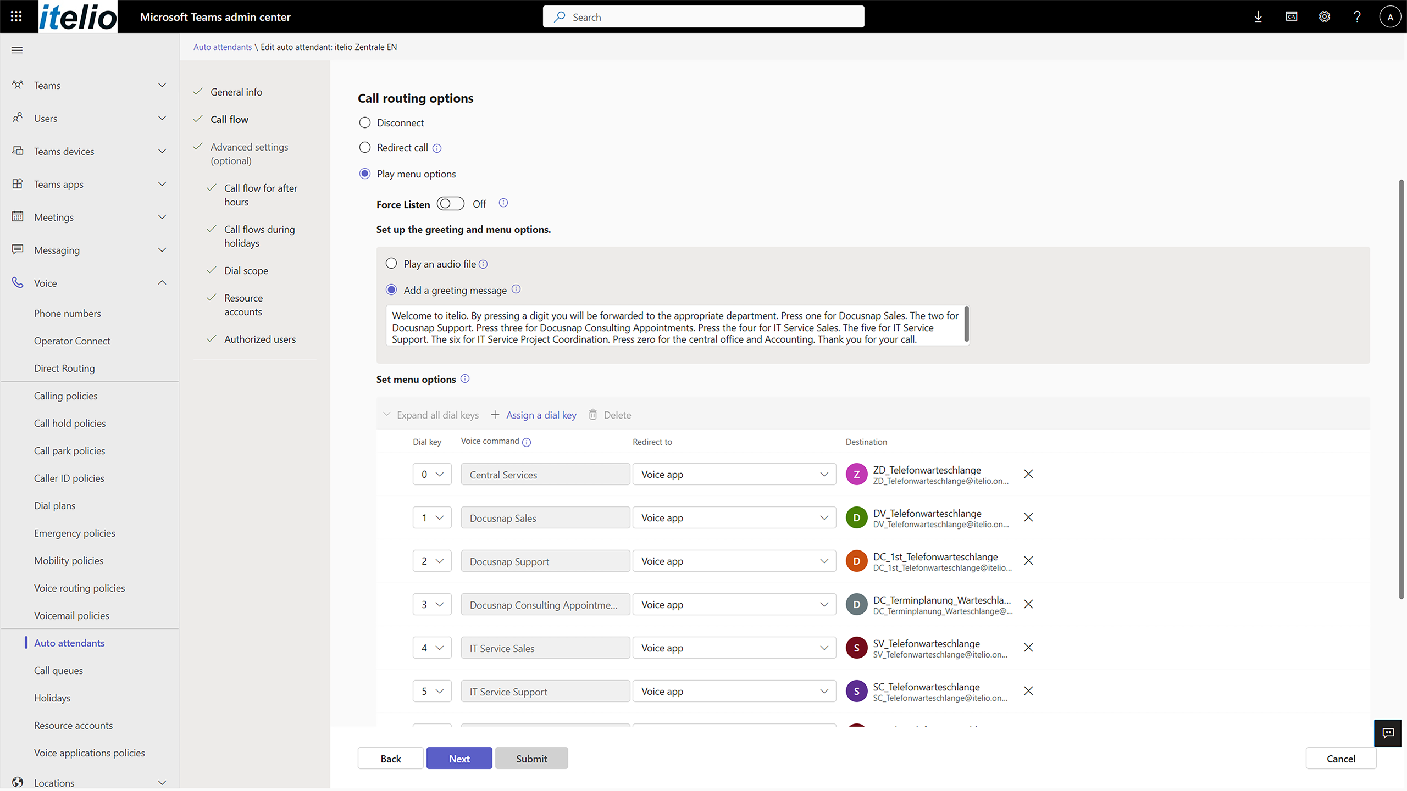Screen dimensions: 1407x791
Task: Open the settings gear icon
Action: point(1325,16)
